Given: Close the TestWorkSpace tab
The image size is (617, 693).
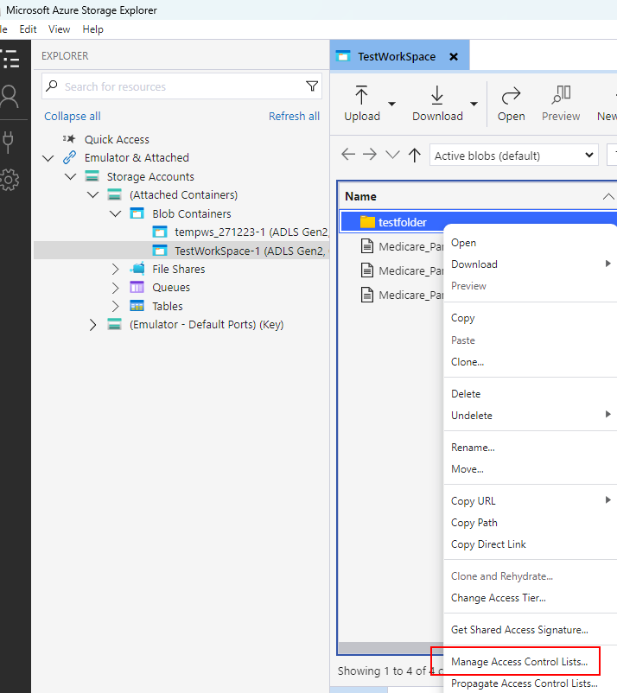Looking at the screenshot, I should pyautogui.click(x=454, y=56).
